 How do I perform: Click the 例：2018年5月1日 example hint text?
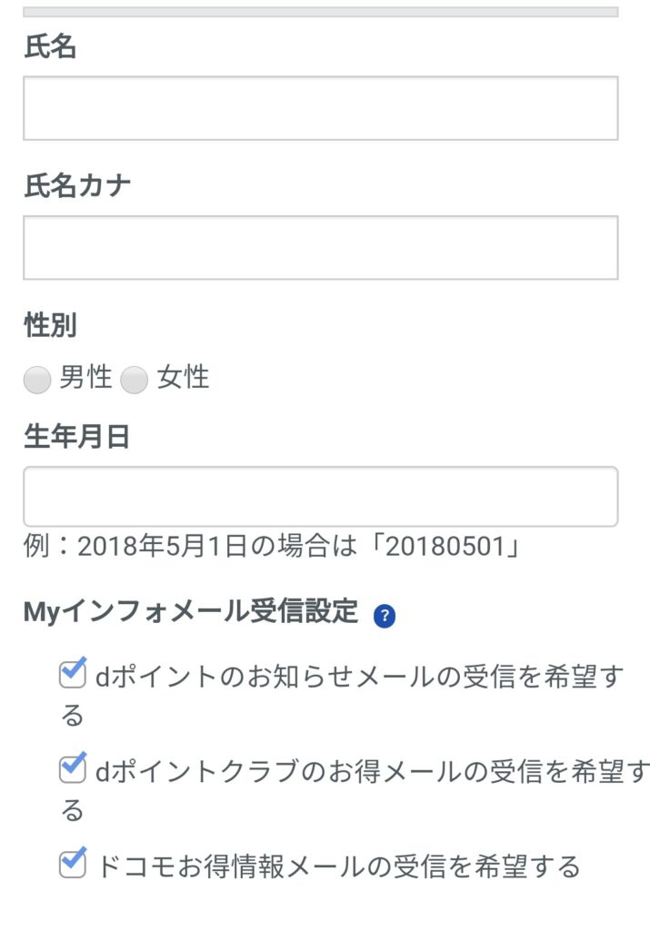pos(270,547)
